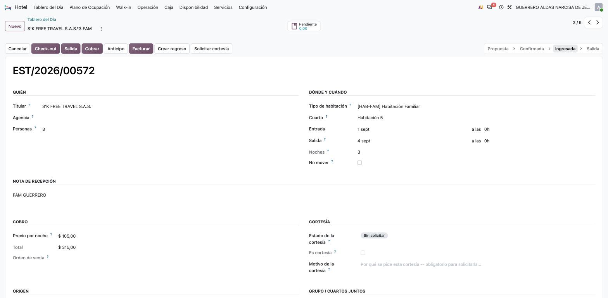Open the messages icon with badge 4
Image resolution: width=608 pixels, height=298 pixels.
tap(490, 7)
